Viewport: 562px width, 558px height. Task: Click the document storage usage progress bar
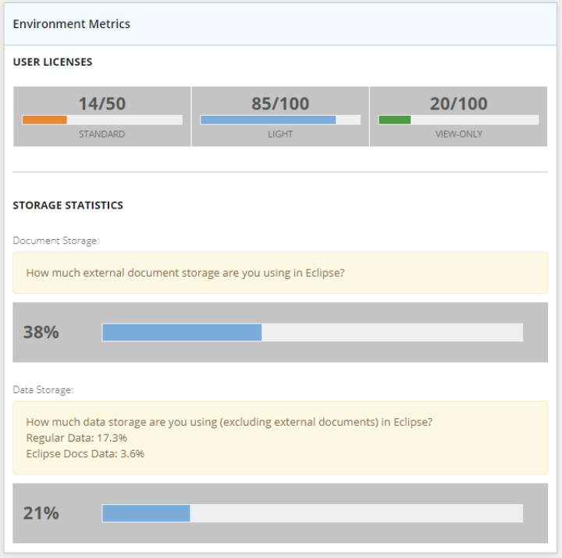312,332
